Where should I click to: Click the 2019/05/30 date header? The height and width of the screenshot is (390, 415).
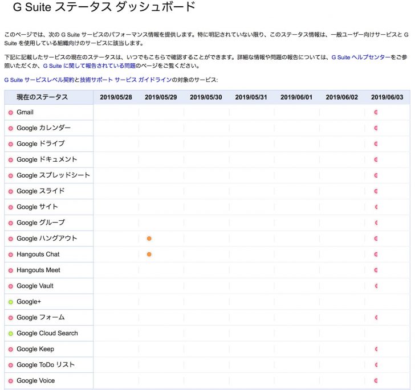(206, 97)
